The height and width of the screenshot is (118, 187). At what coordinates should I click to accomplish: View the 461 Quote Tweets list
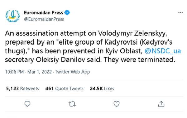[65, 89]
